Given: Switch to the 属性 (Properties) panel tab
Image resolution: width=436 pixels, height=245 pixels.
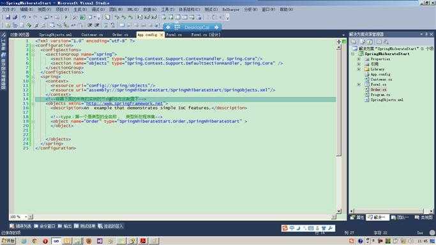Looking at the screenshot, I should pos(357,218).
